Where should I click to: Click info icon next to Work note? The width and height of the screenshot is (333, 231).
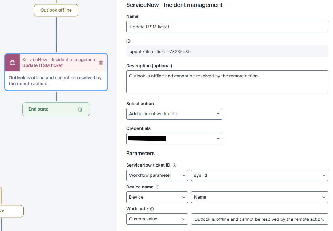pyautogui.click(x=152, y=209)
